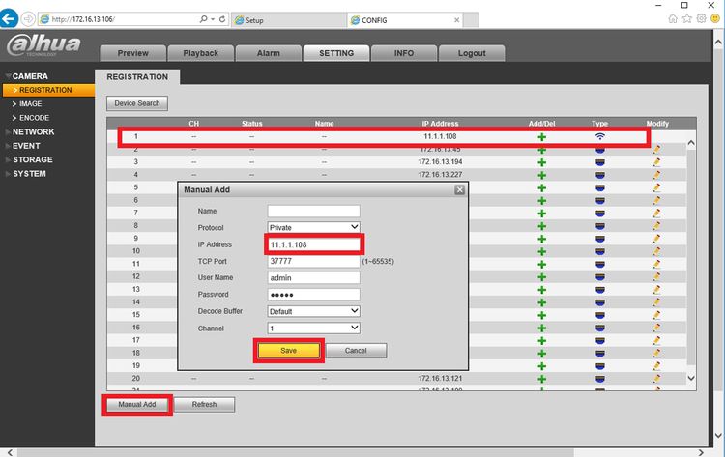
Task: Click the camera type icon in row 4
Action: (x=599, y=175)
